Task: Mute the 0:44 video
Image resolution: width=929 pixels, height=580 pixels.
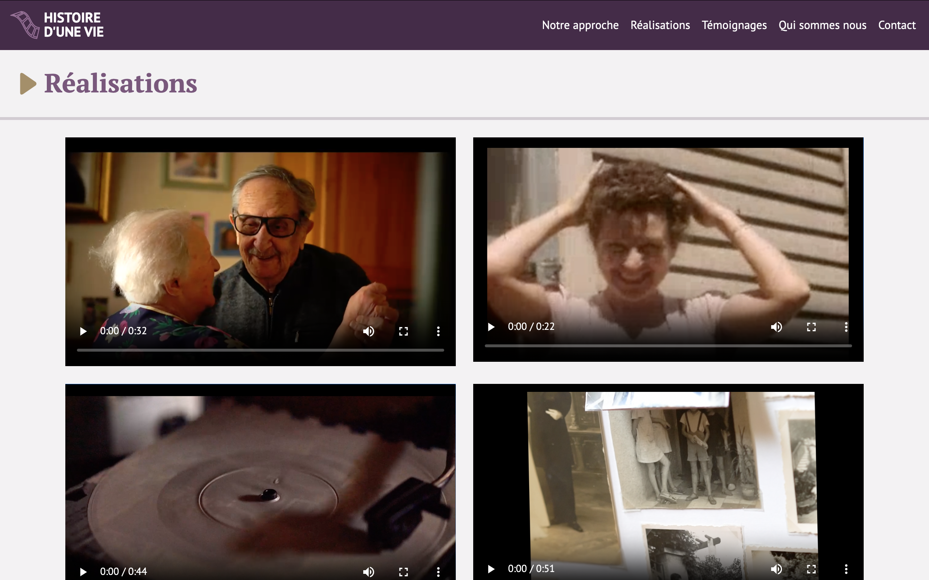Action: 369,572
